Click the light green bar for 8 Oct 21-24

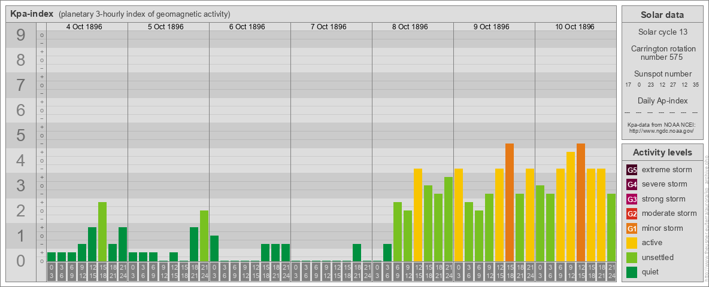(x=449, y=219)
